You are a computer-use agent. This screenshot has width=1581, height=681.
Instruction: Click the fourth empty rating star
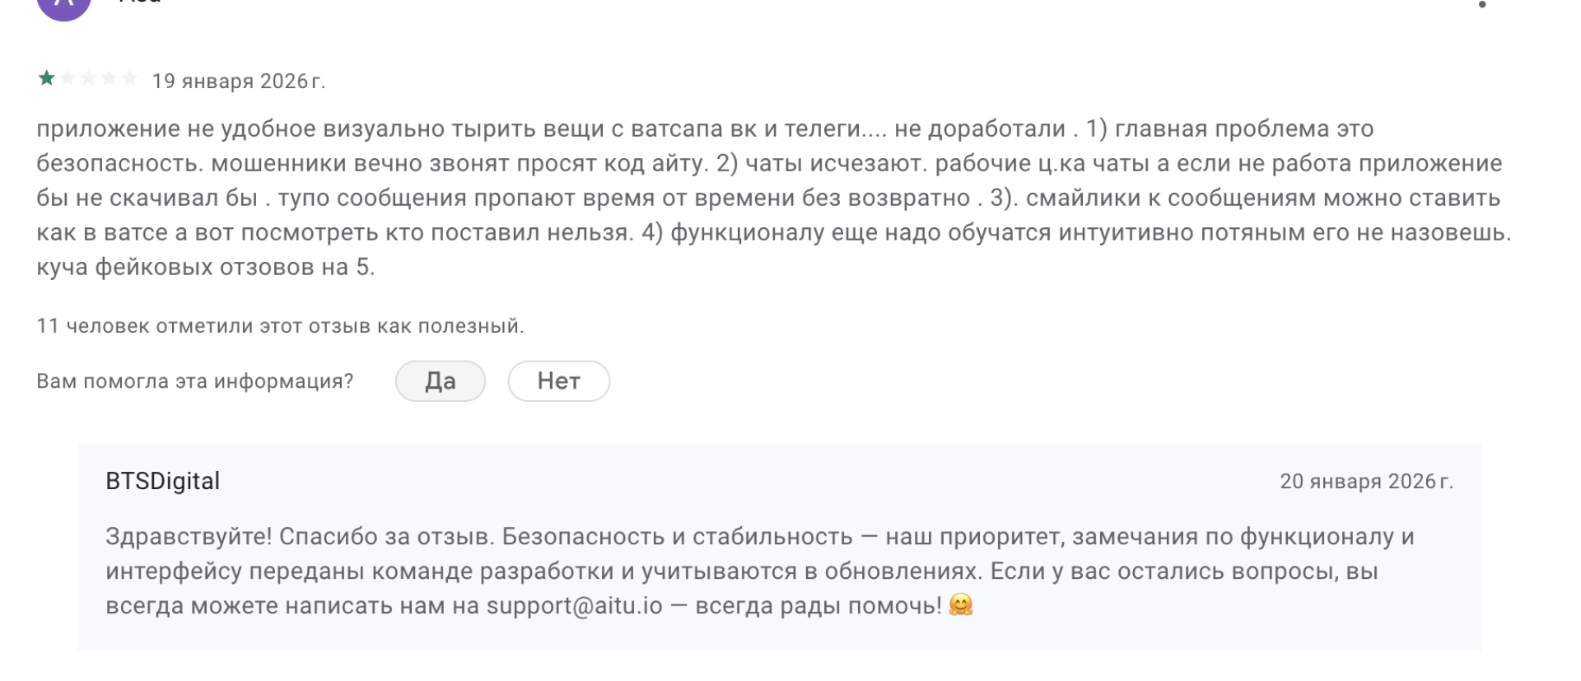click(x=109, y=79)
